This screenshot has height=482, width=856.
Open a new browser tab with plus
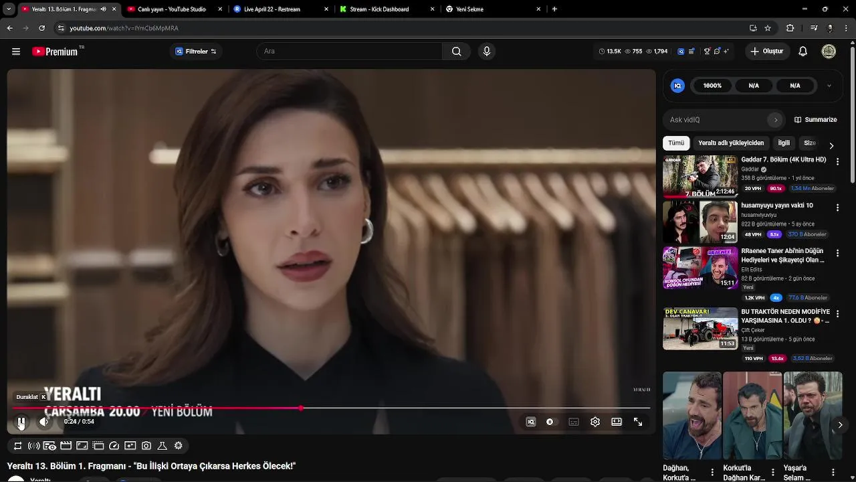554,9
